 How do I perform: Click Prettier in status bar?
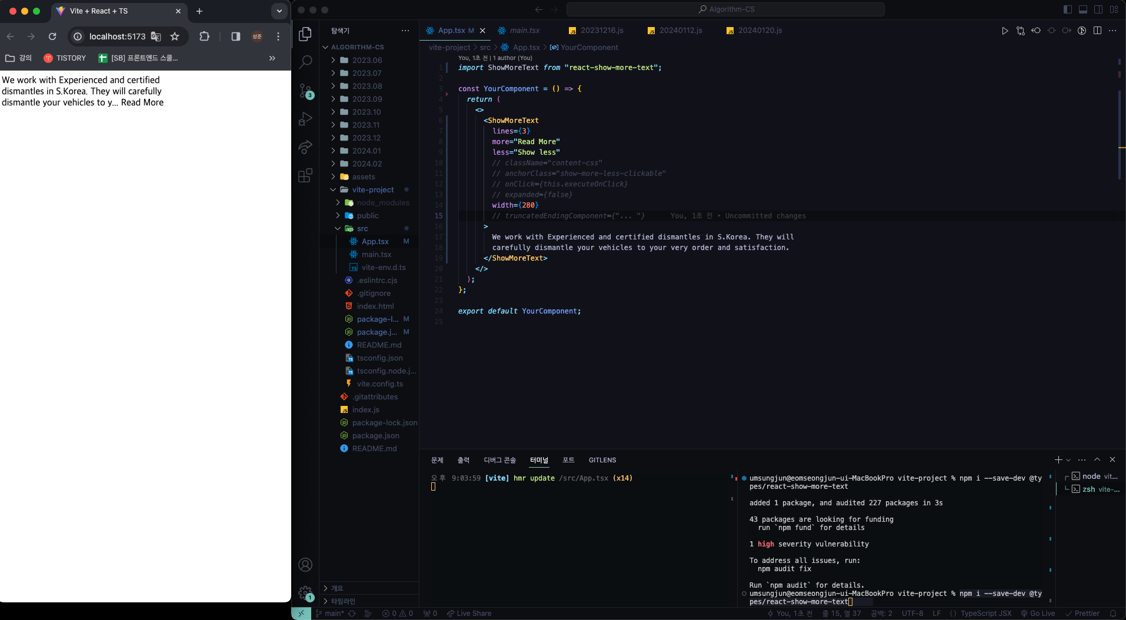1082,614
